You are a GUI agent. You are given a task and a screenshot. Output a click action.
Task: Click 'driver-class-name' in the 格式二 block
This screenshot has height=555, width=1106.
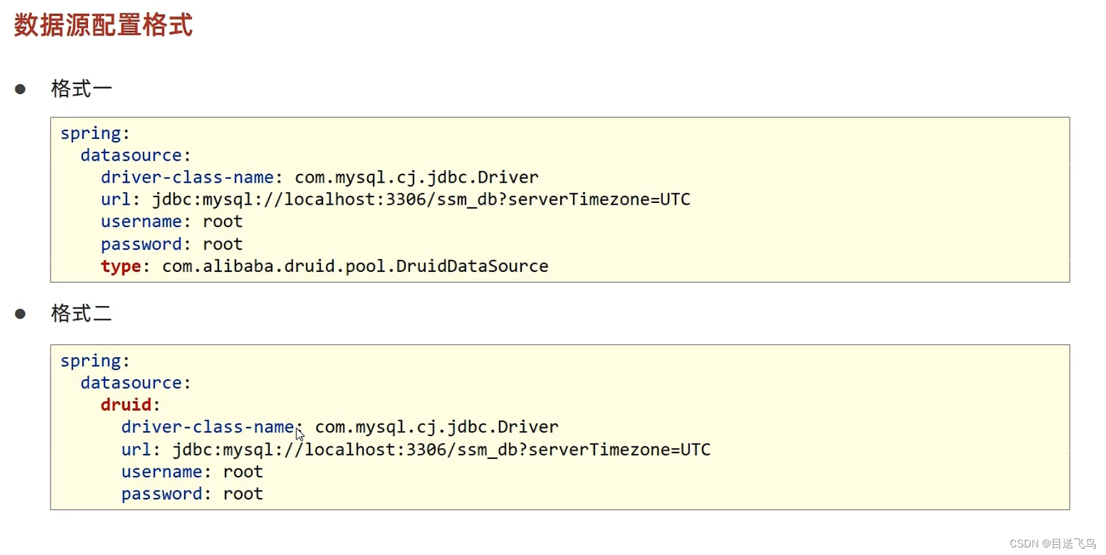point(208,427)
